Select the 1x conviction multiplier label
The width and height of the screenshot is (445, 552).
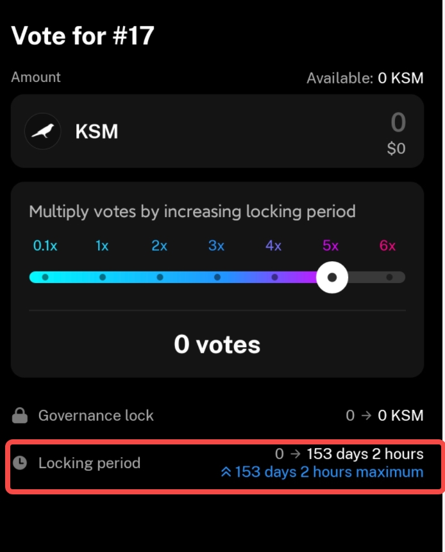[101, 245]
